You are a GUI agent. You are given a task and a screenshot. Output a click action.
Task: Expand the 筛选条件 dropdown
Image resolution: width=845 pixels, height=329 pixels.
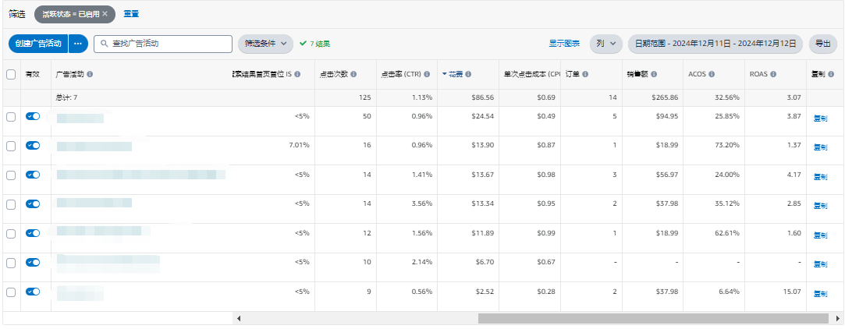point(265,44)
